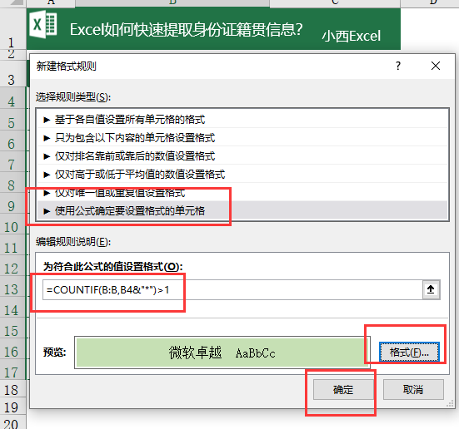Screen dimensions: 459x429
Task: Select rule type 仅对唯一值或重复值设置格式
Action: (242, 193)
